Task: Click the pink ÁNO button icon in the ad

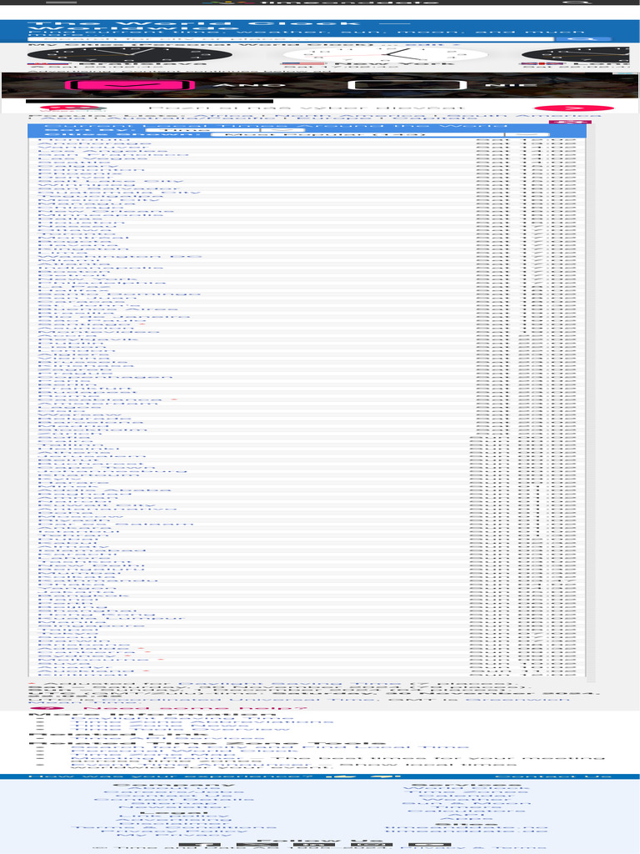Action: pos(129,85)
